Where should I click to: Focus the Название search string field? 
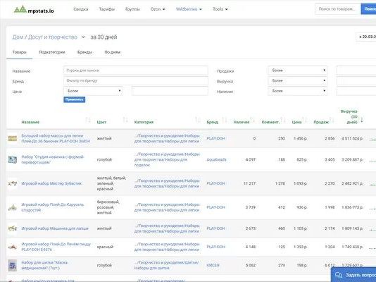coord(136,70)
